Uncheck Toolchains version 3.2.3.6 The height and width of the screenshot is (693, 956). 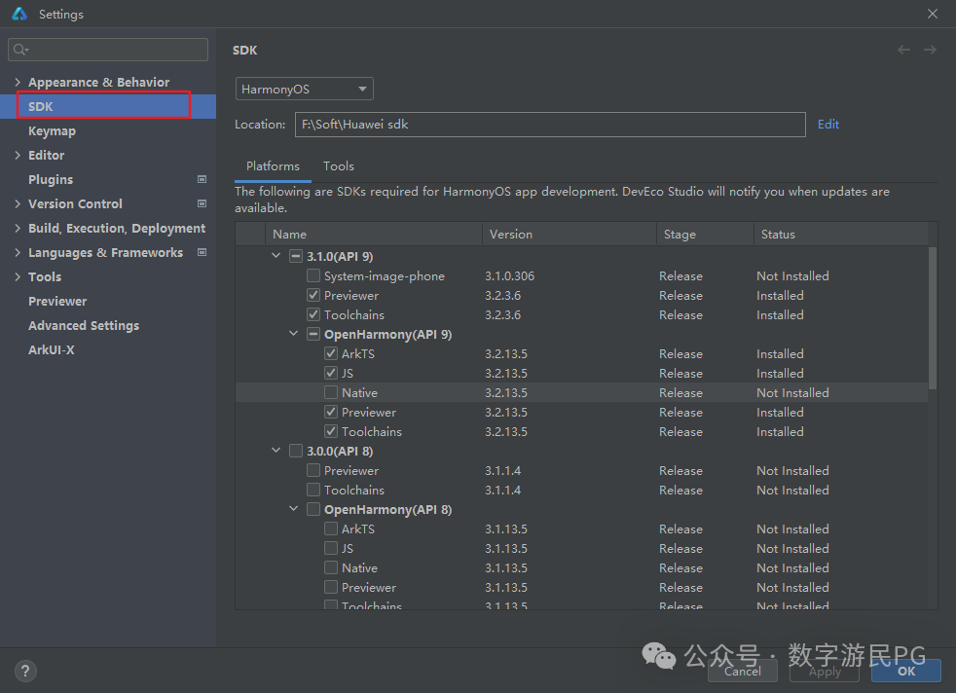tap(313, 314)
